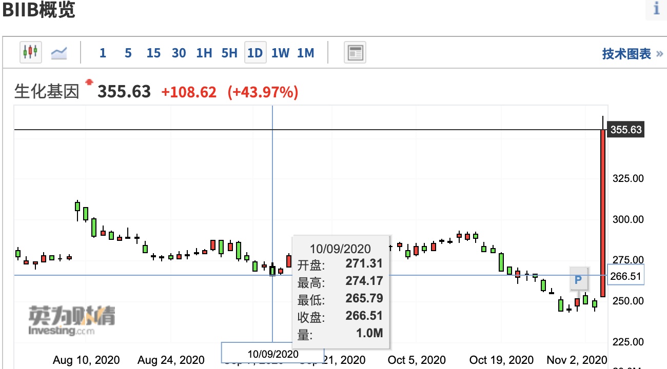This screenshot has width=667, height=369.
Task: Select the 1W timeframe
Action: click(280, 53)
